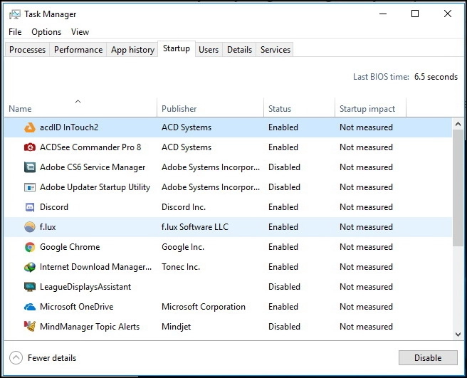
Task: Click the f.lux Software LLC publisher cell
Action: [x=195, y=227]
